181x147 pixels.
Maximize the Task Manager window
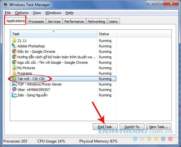click(x=159, y=4)
